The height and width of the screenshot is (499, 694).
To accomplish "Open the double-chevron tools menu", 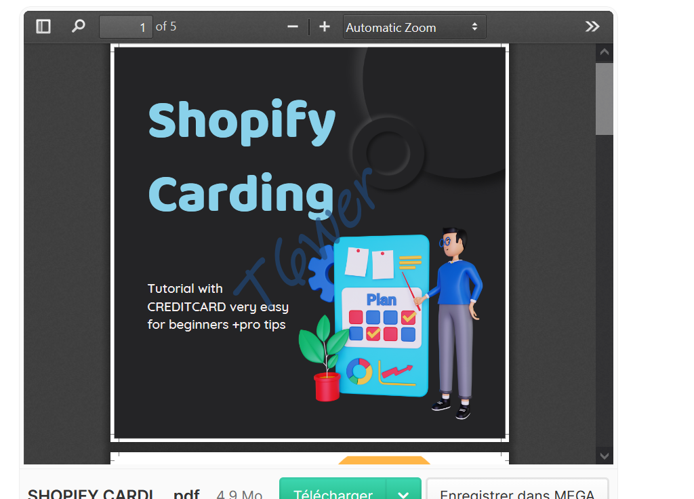I will point(592,26).
